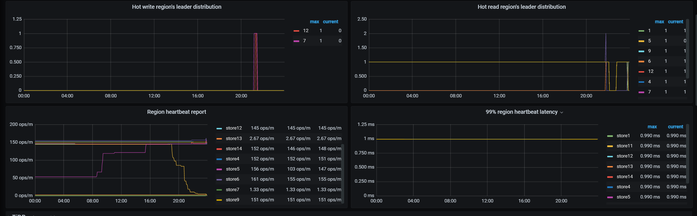The height and width of the screenshot is (216, 697).
Task: Click store9 yellow line icon in heartbeat report legend
Action: [x=219, y=200]
